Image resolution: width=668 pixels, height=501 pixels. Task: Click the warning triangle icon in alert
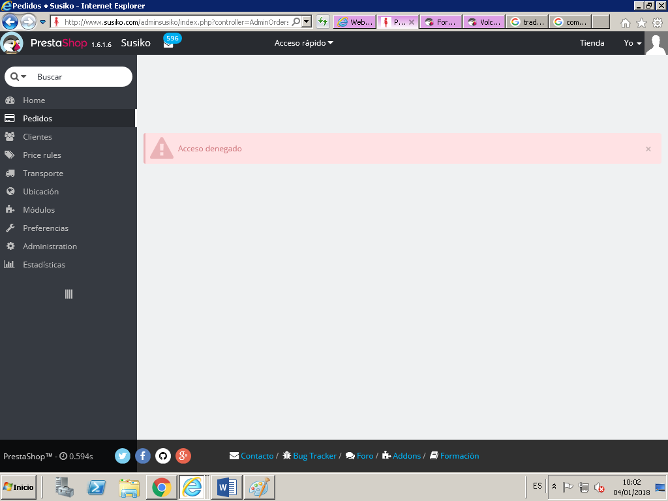[162, 148]
